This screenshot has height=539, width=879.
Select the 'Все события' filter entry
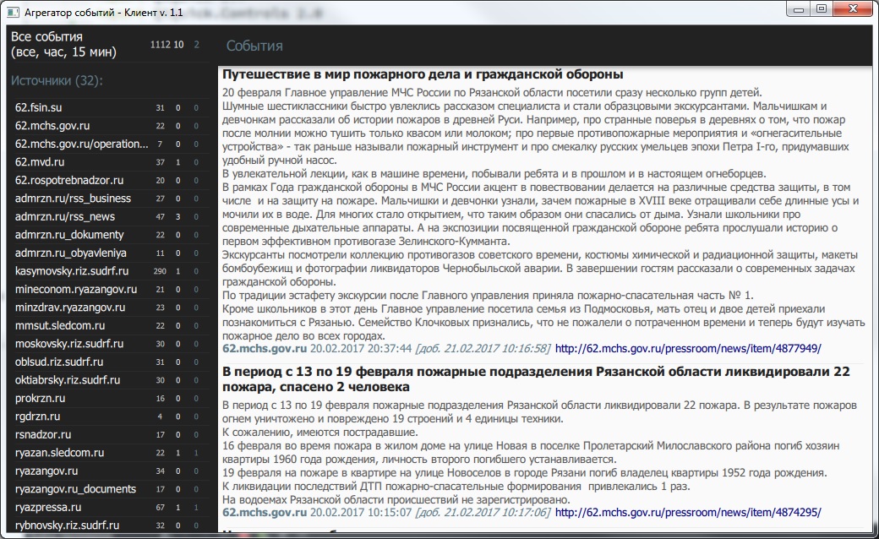tap(109, 44)
